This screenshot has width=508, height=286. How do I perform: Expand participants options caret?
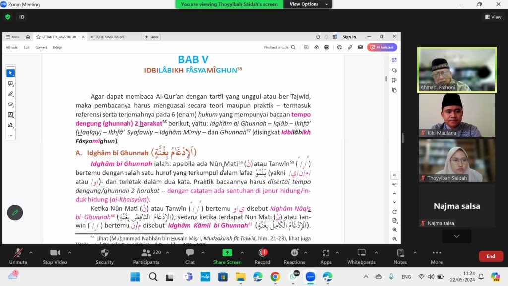pos(168,253)
